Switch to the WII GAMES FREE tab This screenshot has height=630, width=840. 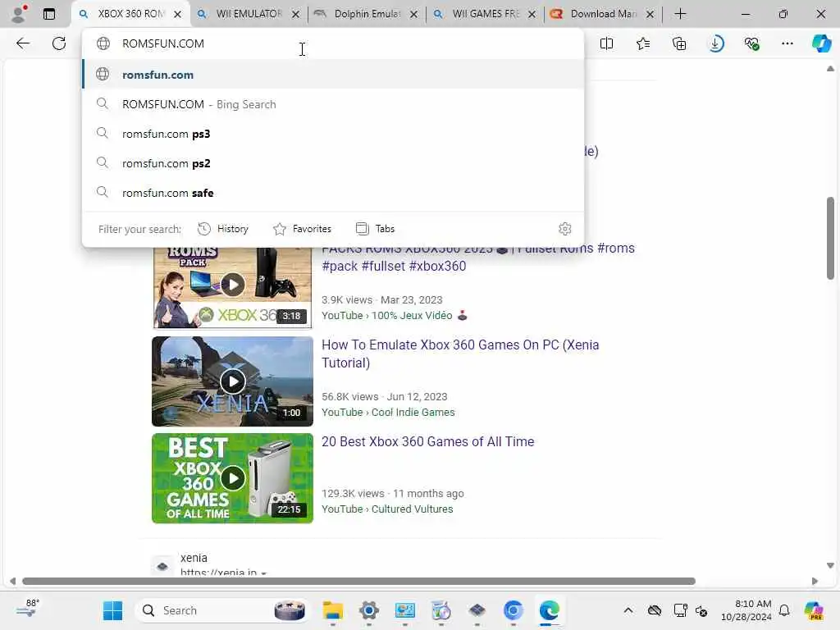485,14
